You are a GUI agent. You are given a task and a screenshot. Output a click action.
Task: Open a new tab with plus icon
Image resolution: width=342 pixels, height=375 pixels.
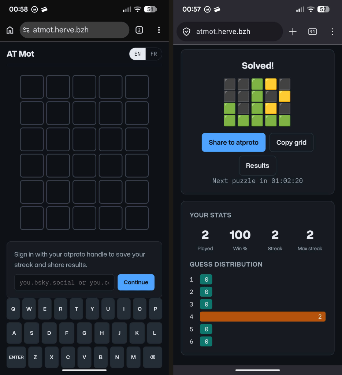click(293, 31)
